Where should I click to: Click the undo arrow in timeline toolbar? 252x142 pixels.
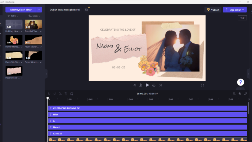pos(49,94)
